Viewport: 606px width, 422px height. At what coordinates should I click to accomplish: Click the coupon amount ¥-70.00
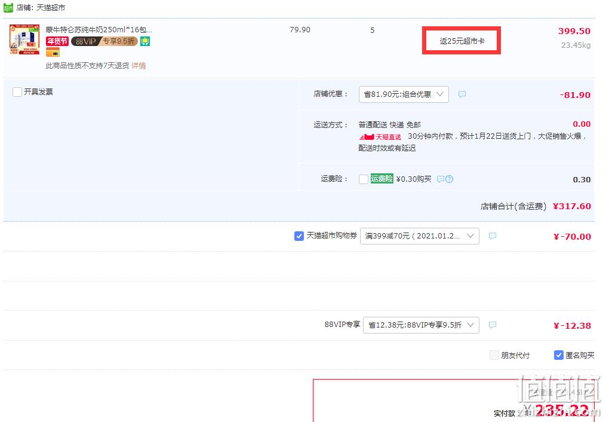tap(572, 237)
